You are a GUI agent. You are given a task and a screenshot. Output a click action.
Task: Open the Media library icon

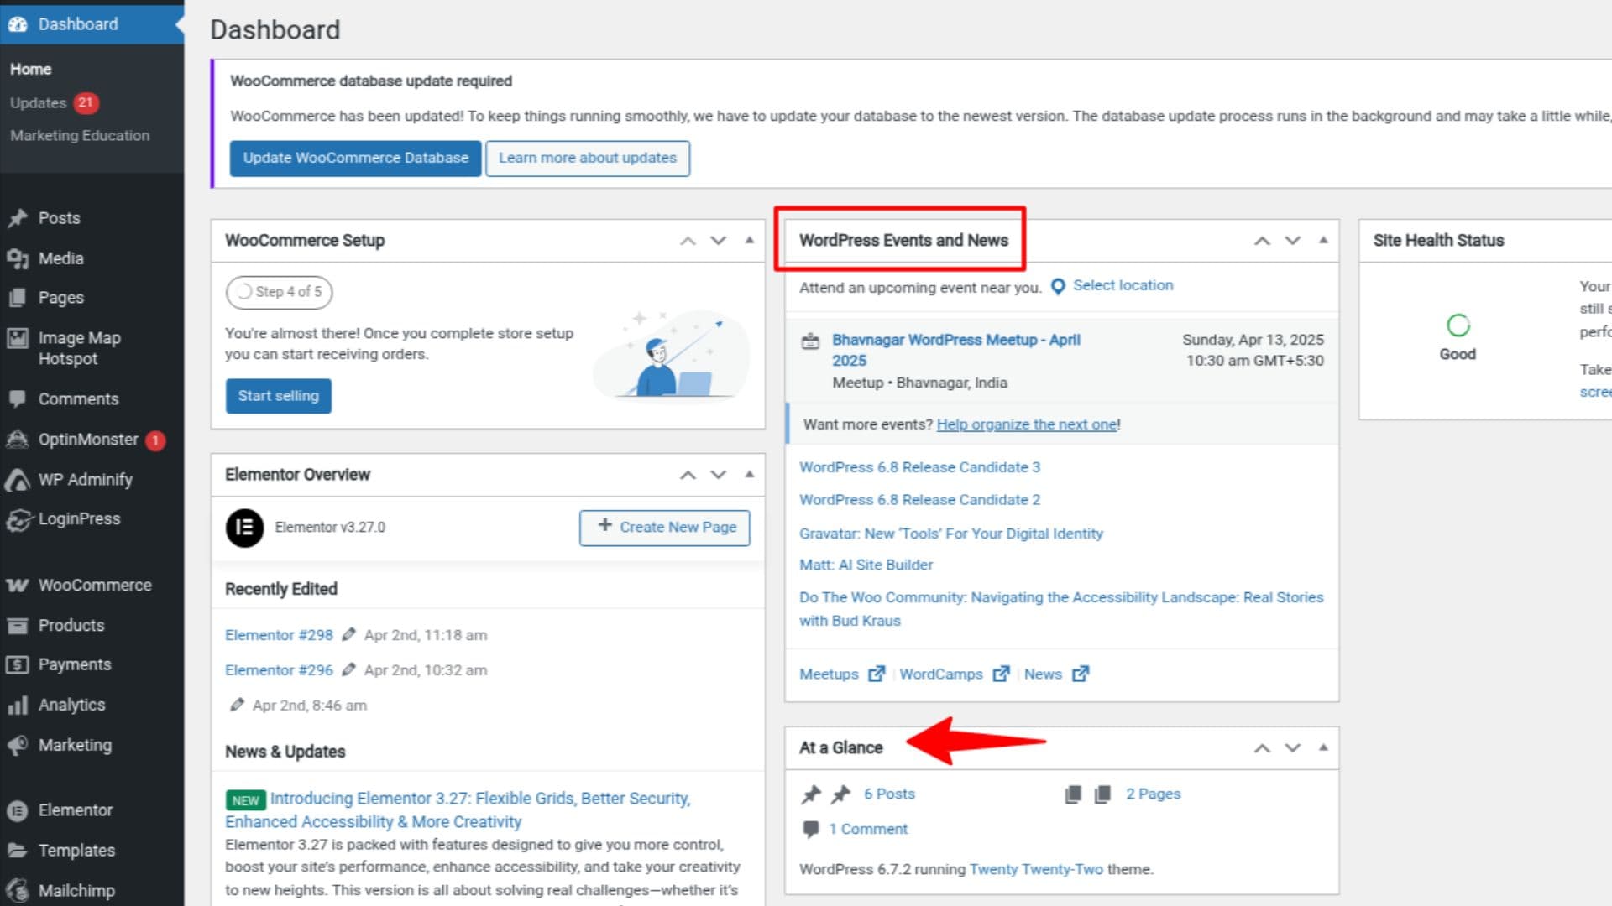pyautogui.click(x=18, y=258)
